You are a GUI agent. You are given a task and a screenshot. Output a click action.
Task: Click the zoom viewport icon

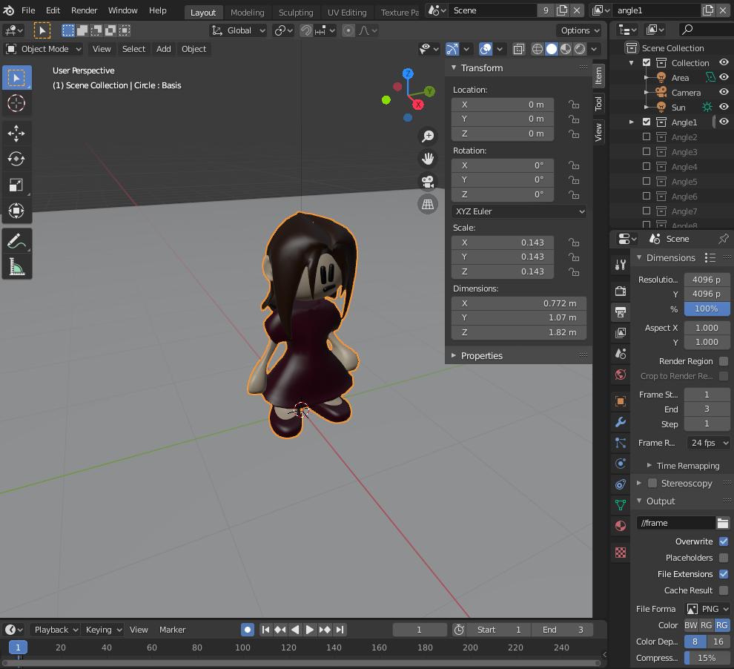pyautogui.click(x=428, y=136)
